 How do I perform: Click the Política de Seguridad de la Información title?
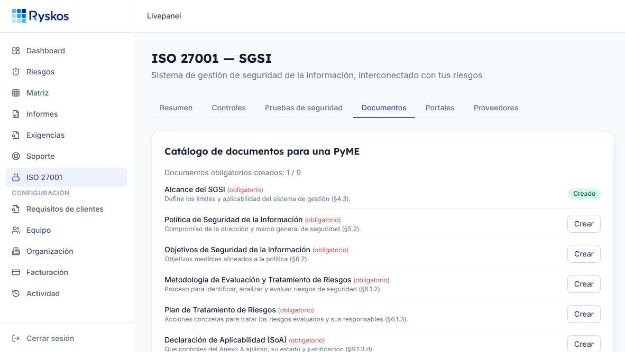(233, 220)
